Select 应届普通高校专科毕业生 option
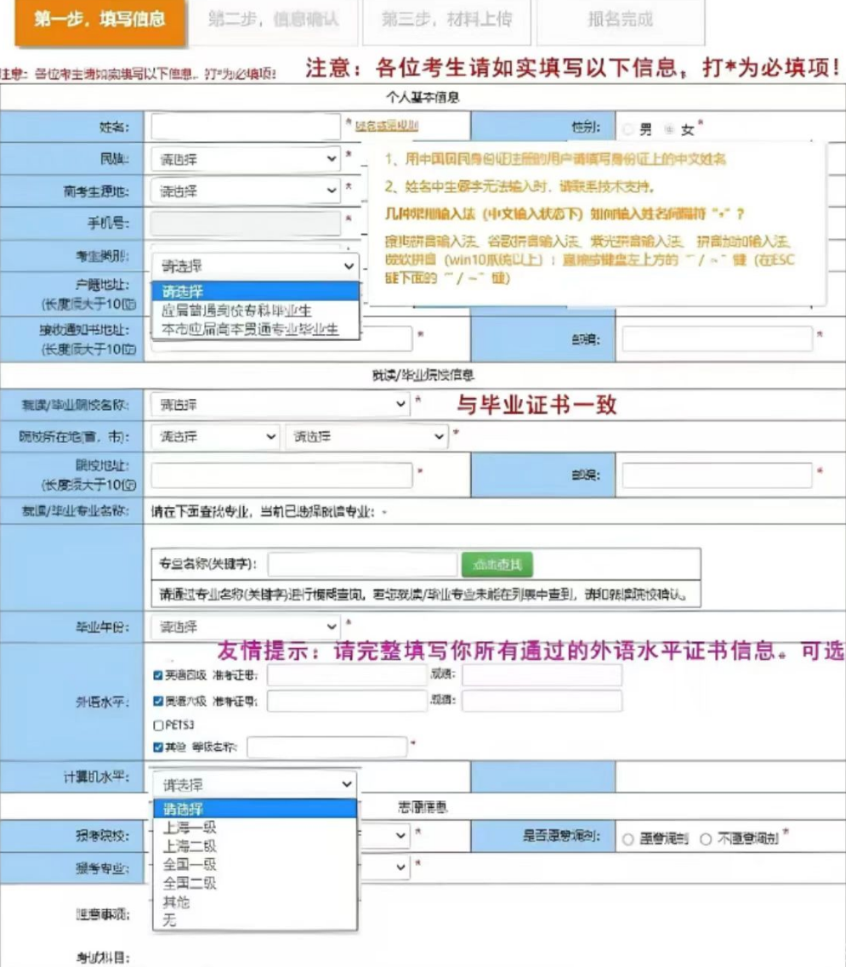The image size is (846, 967). (237, 310)
